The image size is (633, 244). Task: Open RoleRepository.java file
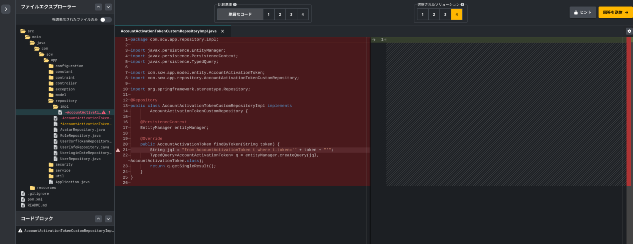[77, 136]
